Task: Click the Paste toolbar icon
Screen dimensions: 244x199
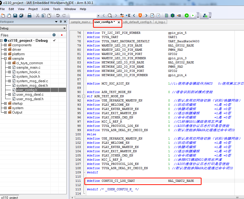Action: (x=50, y=15)
